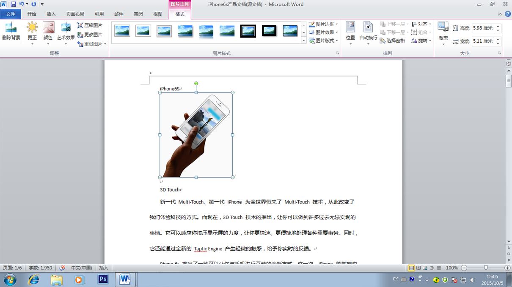Click the 裁剪 (Crop) icon
This screenshot has width=512, height=287.
[443, 27]
